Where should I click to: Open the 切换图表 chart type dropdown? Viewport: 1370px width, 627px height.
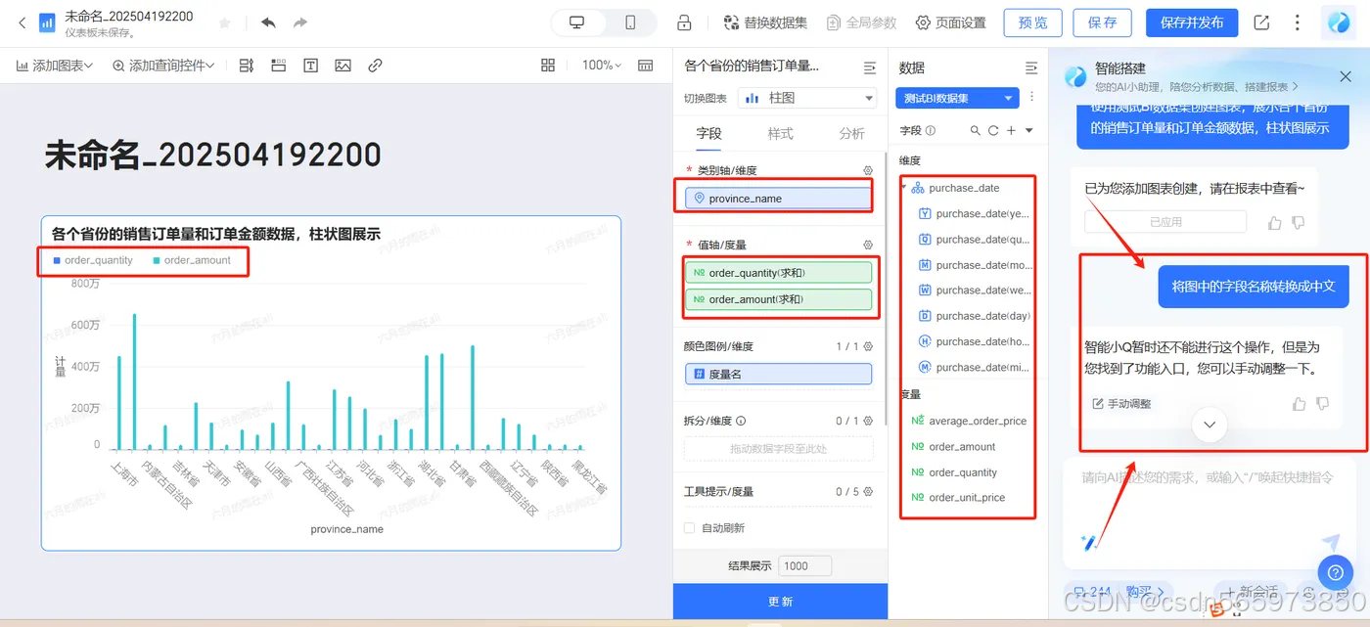[x=806, y=98]
